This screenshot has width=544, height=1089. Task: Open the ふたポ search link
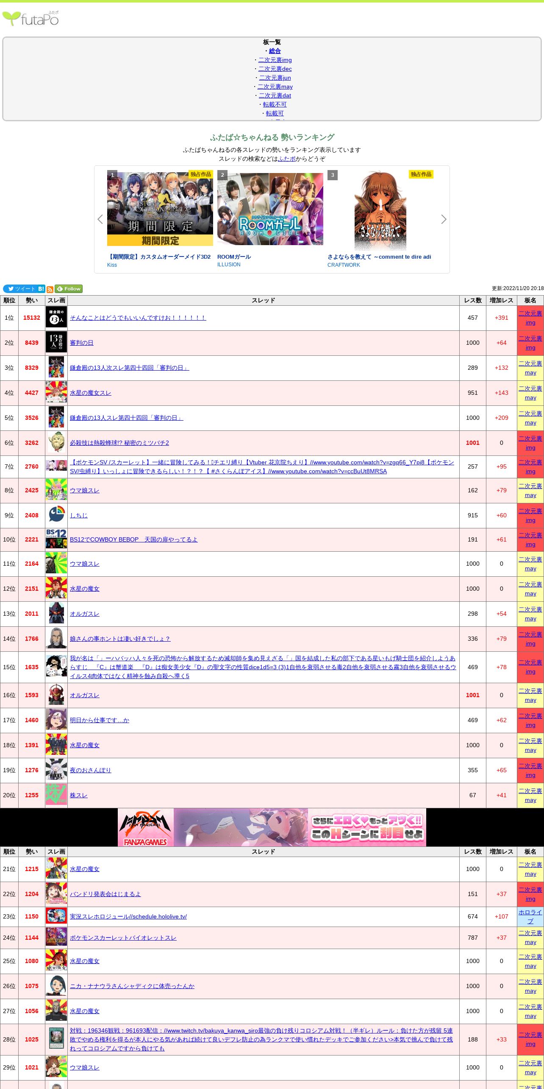287,159
